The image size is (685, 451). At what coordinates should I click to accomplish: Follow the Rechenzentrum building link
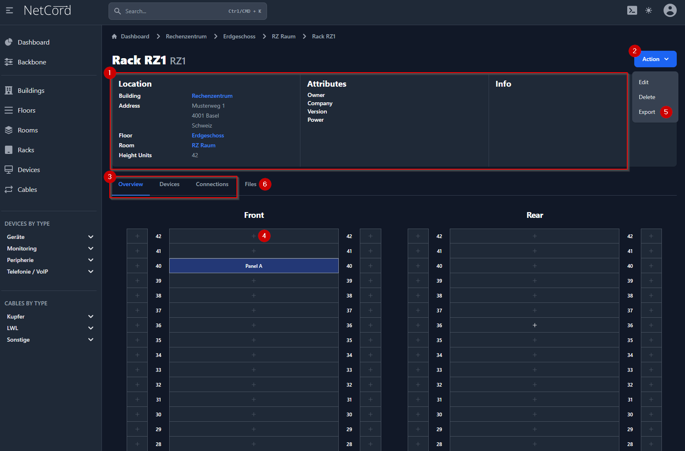click(212, 96)
